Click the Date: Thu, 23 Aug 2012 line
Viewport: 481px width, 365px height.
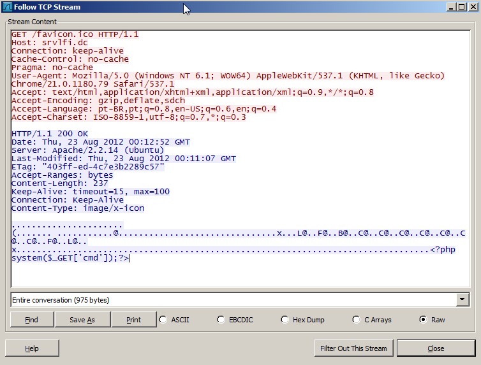101,142
